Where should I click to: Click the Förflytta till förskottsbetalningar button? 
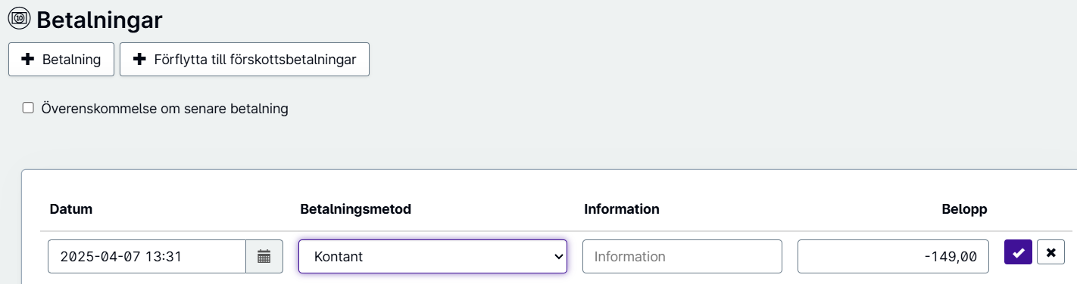[245, 60]
